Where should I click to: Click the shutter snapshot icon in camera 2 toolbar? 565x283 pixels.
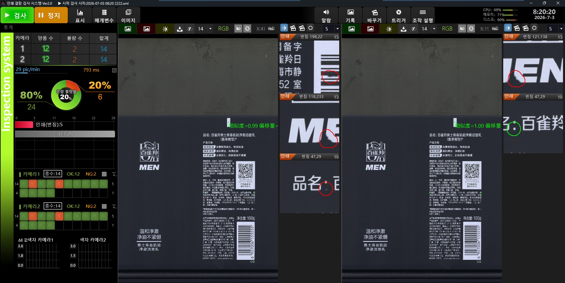[471, 28]
